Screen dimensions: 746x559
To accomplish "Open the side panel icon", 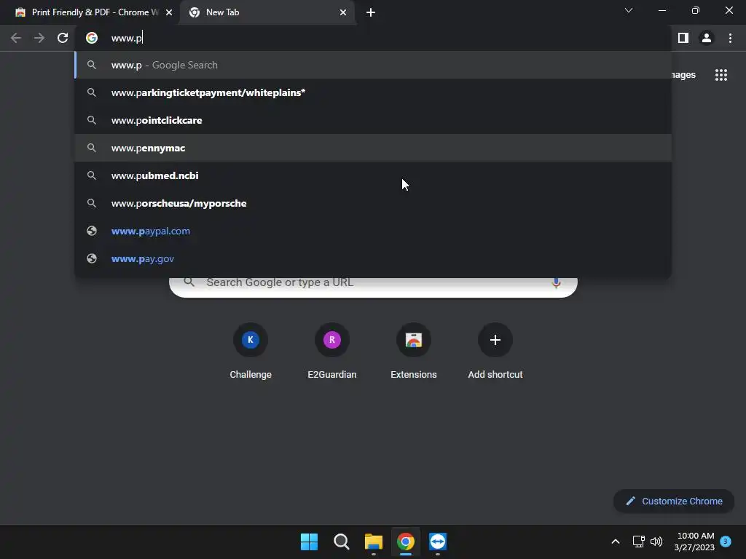I will point(683,38).
